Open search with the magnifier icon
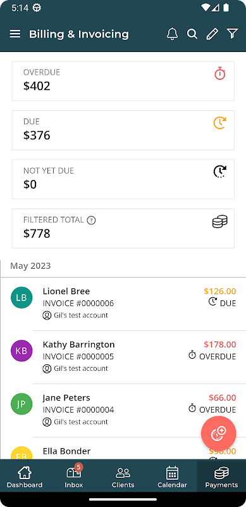246x507 pixels. 192,34
